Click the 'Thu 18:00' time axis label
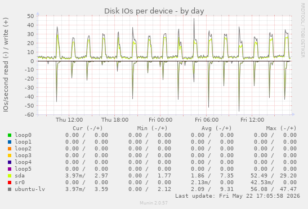The width and height of the screenshot is (308, 209). pyautogui.click(x=115, y=120)
